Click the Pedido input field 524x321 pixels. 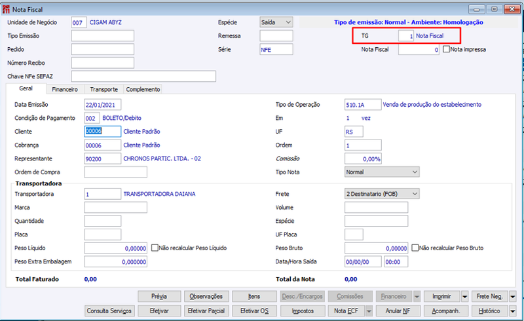point(103,49)
